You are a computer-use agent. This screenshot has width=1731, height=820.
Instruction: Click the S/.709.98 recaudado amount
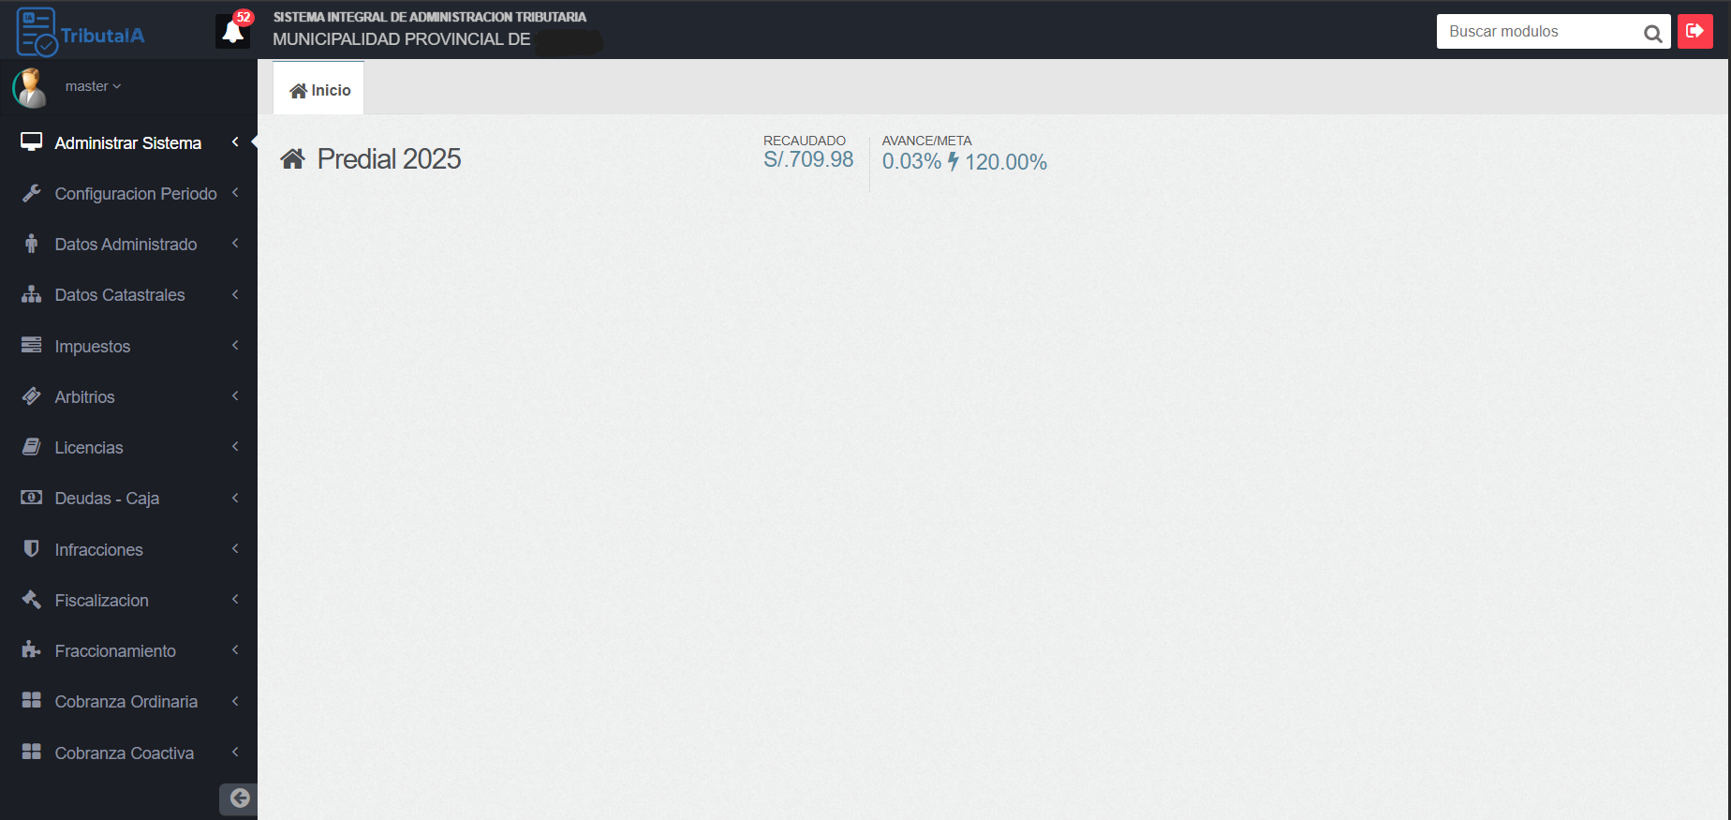(808, 160)
